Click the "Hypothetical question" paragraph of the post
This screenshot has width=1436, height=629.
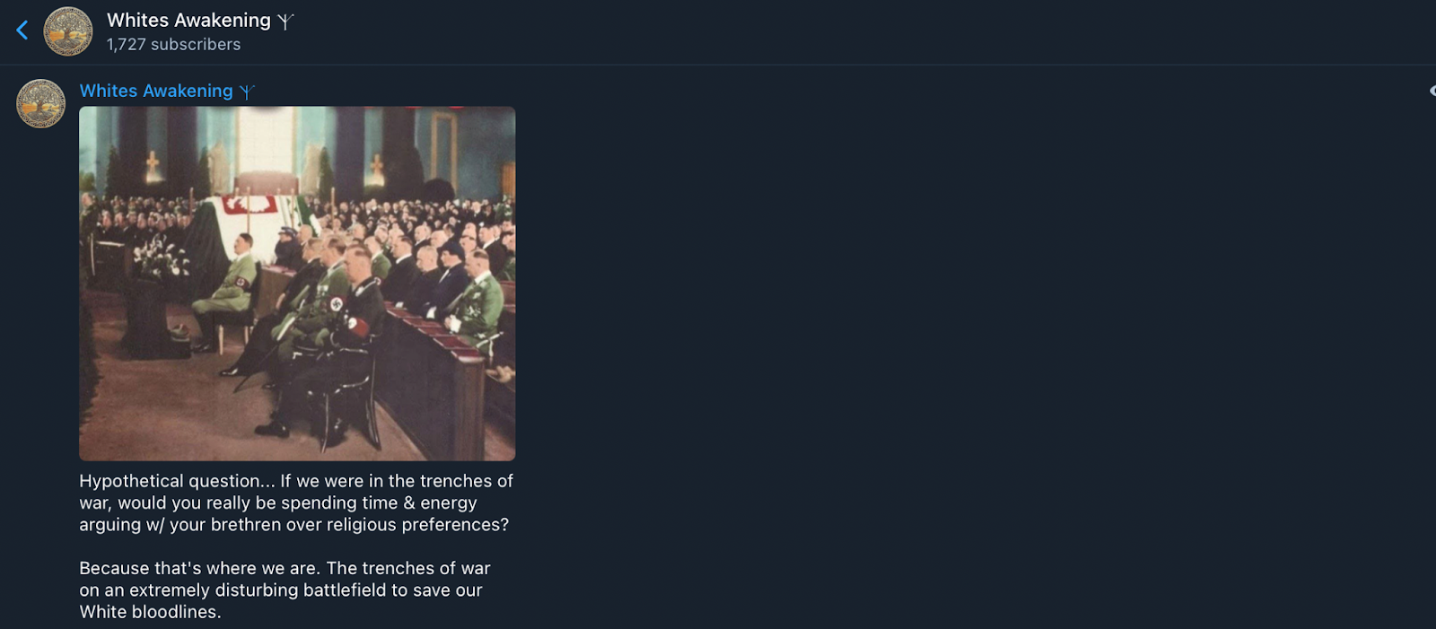click(x=296, y=502)
